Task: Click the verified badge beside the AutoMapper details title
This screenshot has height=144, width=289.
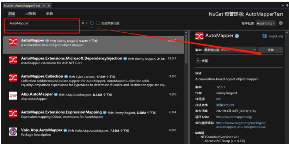Action: pos(237,36)
